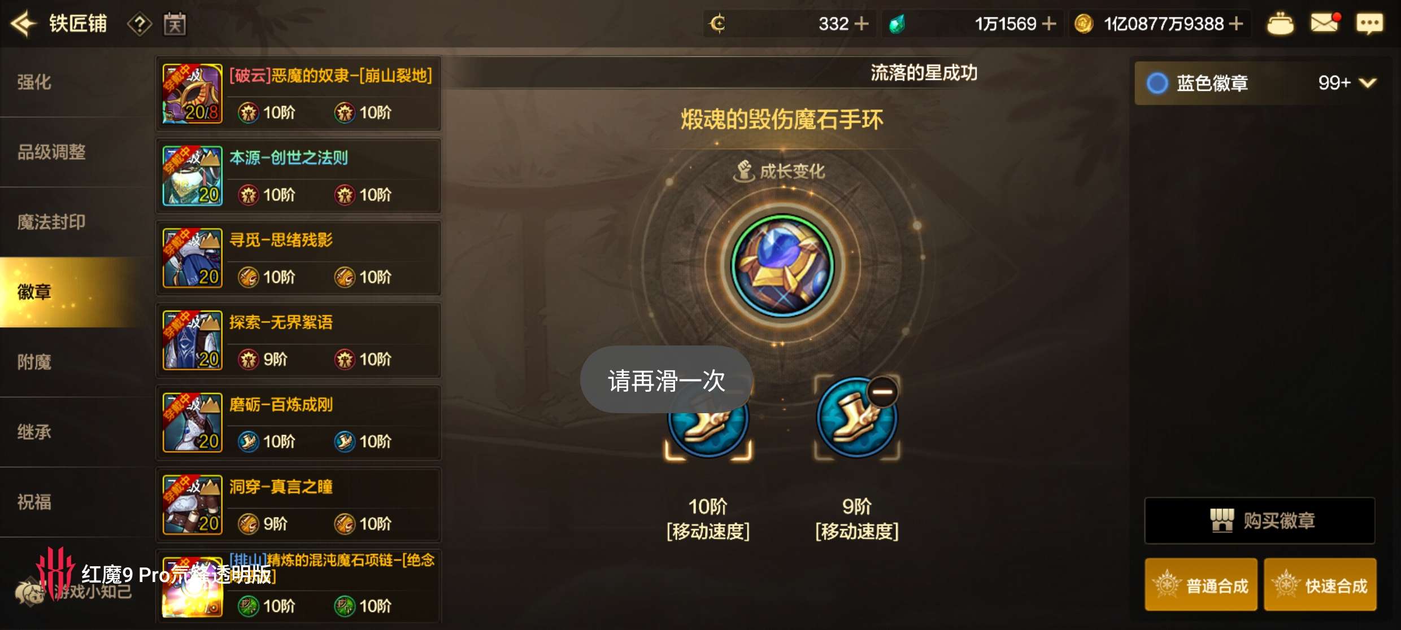Add green gems with the plus button
The width and height of the screenshot is (1401, 630).
1049,24
